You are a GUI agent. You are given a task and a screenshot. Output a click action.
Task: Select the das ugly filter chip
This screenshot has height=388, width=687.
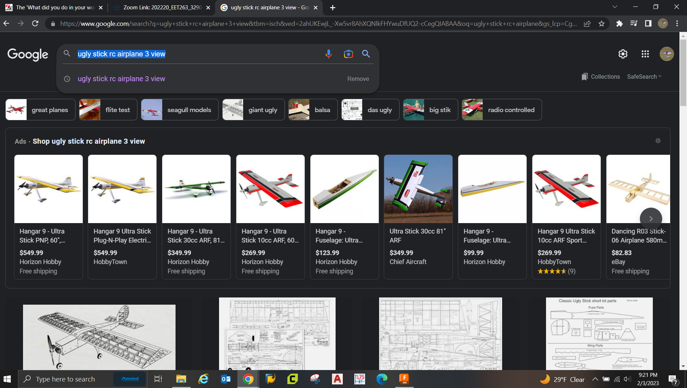tap(370, 110)
